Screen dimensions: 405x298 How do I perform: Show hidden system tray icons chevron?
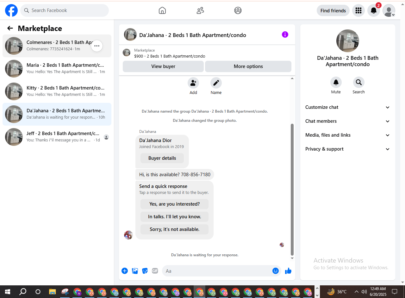(356, 292)
